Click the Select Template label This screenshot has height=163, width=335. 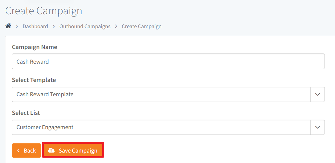click(34, 80)
